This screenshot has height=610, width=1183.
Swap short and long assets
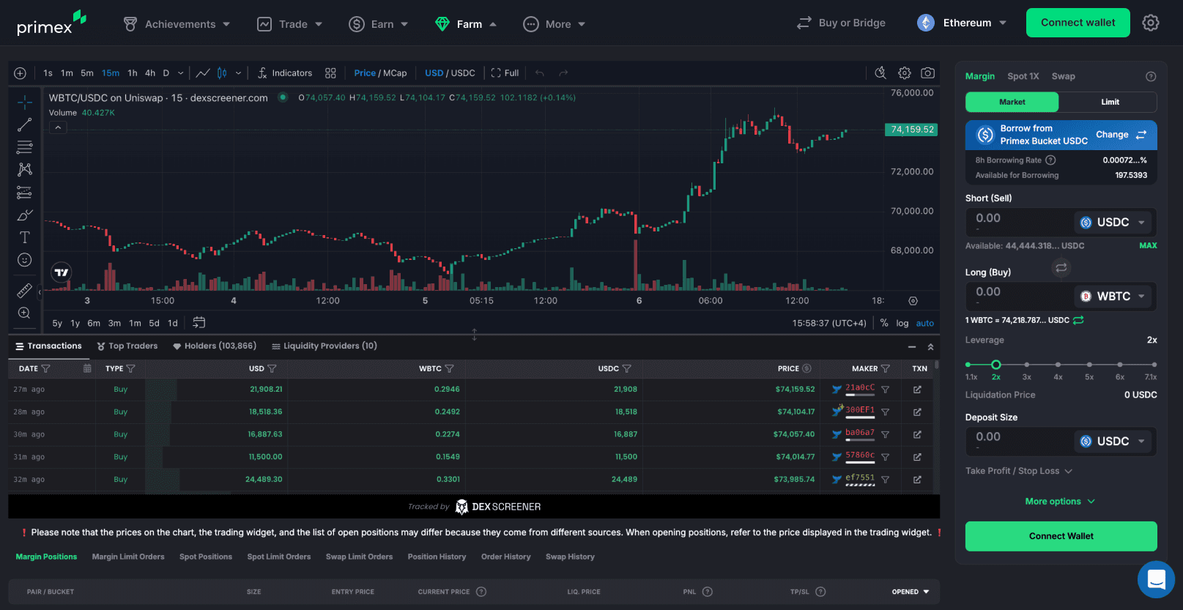[1061, 267]
